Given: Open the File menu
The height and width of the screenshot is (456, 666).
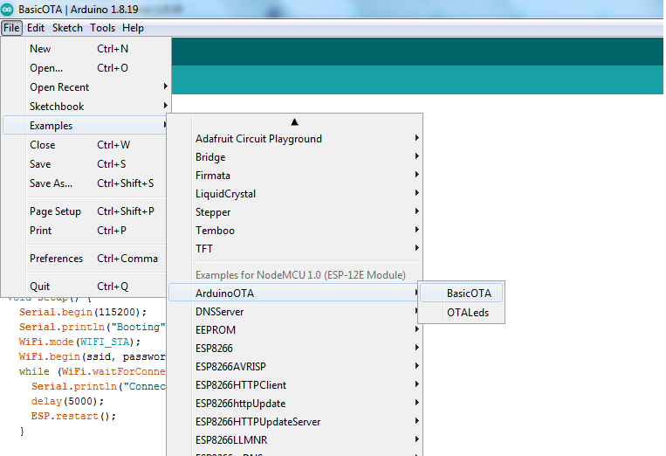Looking at the screenshot, I should 11,28.
